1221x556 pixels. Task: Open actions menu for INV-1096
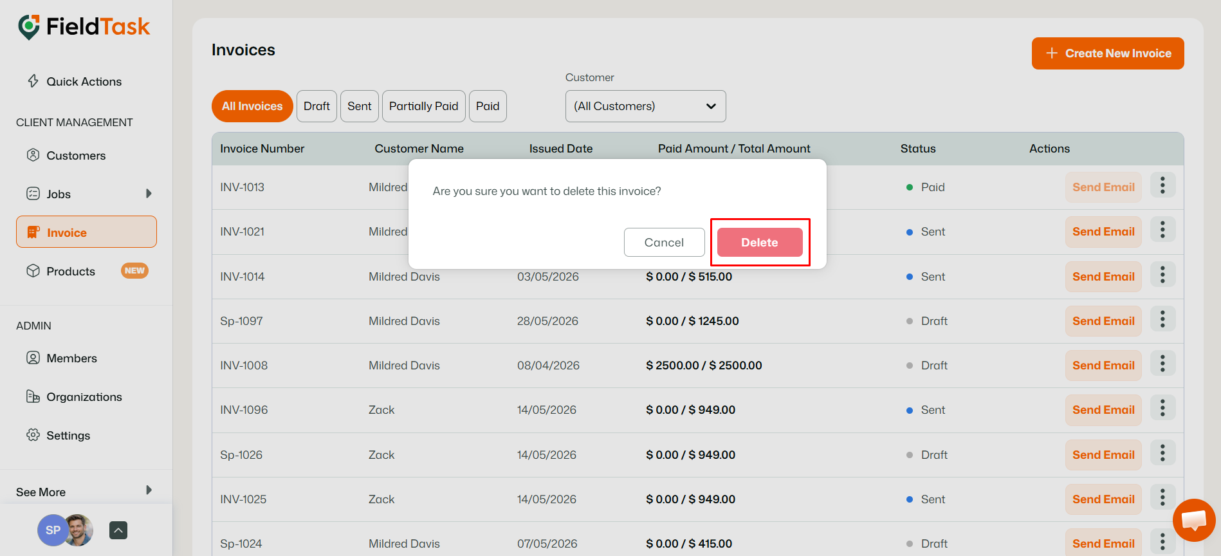pyautogui.click(x=1162, y=408)
